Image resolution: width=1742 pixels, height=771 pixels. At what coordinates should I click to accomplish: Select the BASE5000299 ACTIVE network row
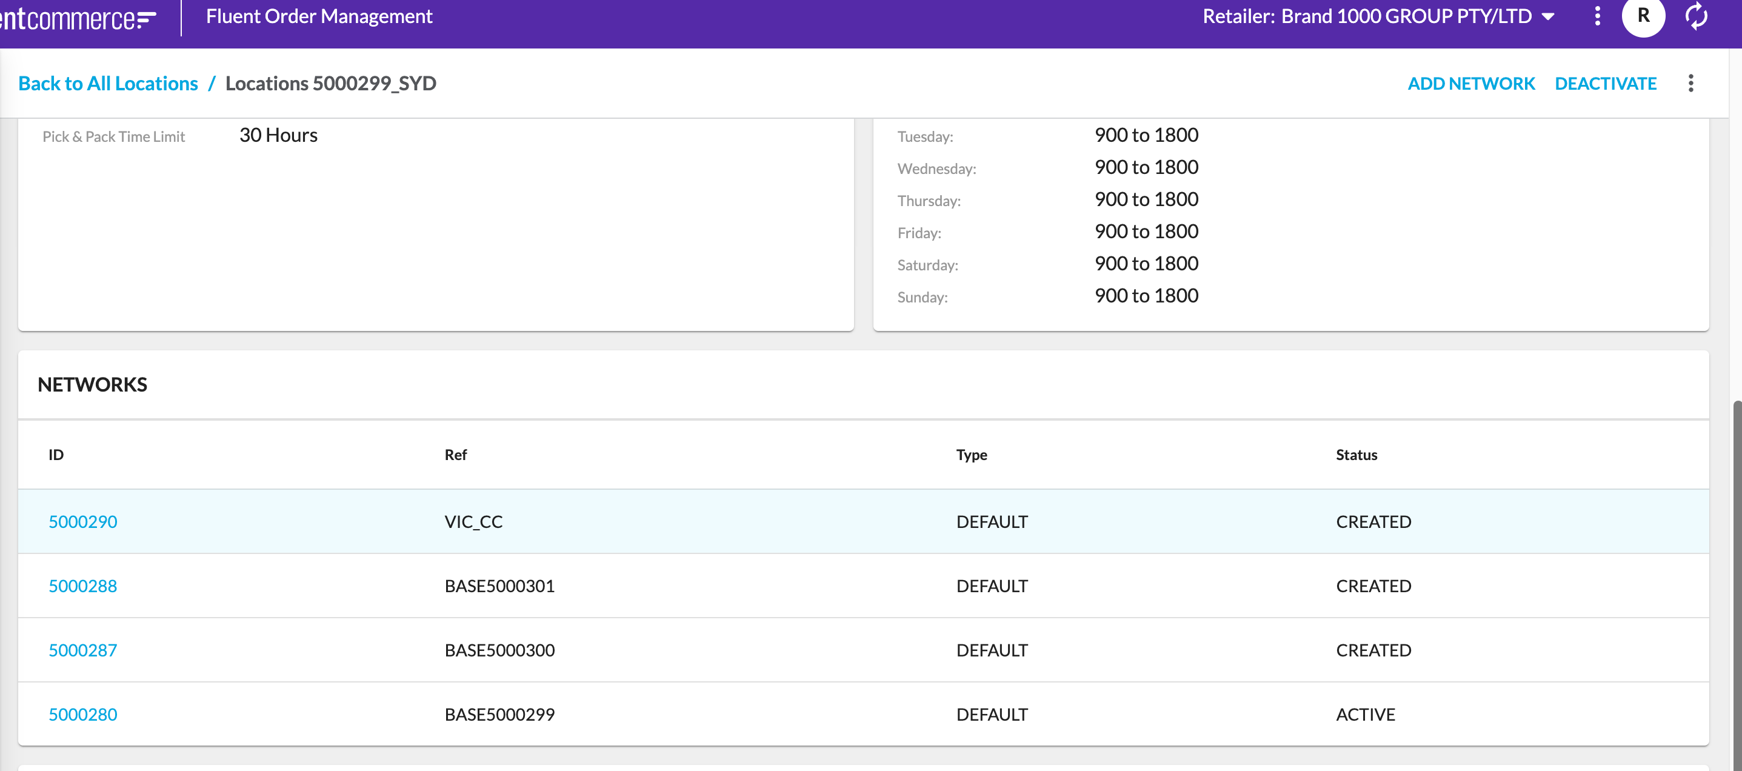pyautogui.click(x=744, y=714)
